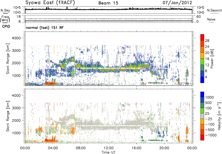Click the "N.Search" legend label
Screen dimensions: 222x154
click(x=214, y=10)
